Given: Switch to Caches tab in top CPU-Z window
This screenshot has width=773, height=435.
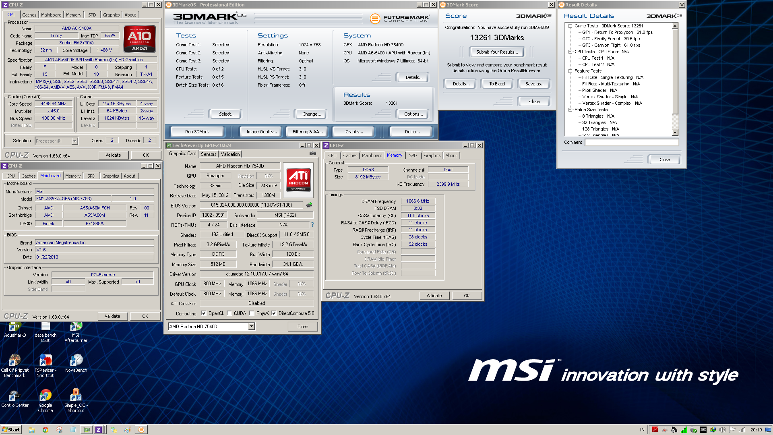Looking at the screenshot, I should 29,15.
